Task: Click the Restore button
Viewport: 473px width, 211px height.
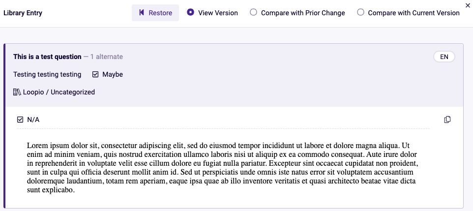Action: [155, 13]
